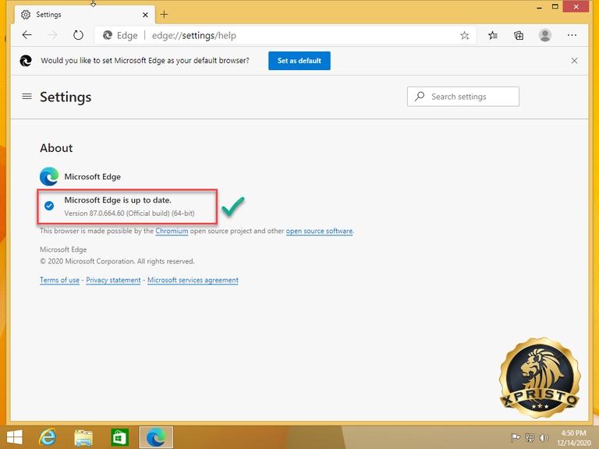Click the About heading
The width and height of the screenshot is (599, 449).
pos(56,148)
